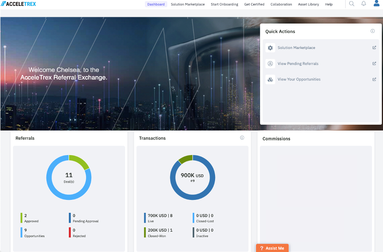Switch to the Dashboard tab
383x252 pixels.
[156, 4]
